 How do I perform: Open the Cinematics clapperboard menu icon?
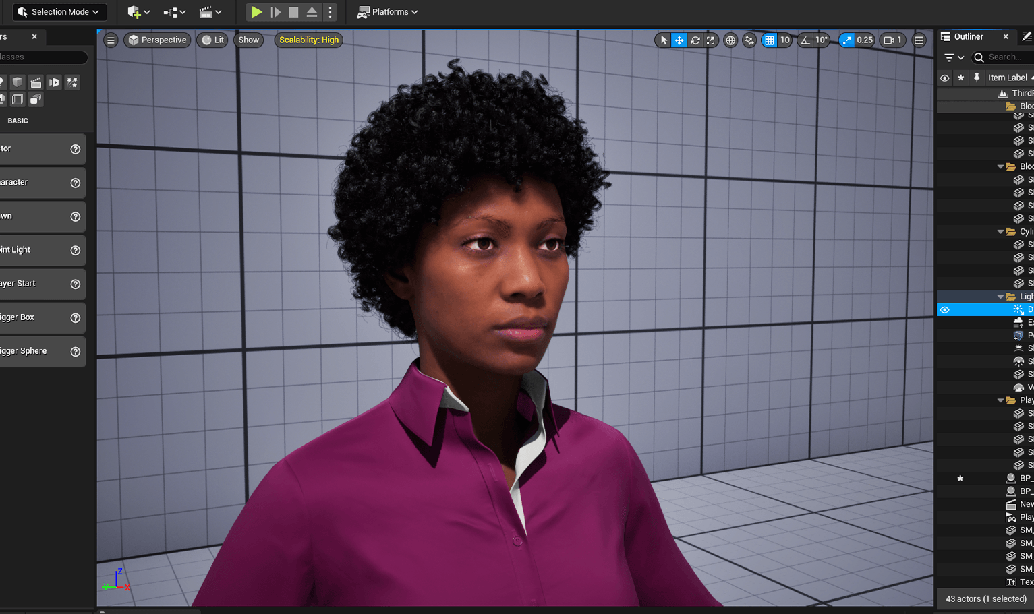click(x=206, y=11)
